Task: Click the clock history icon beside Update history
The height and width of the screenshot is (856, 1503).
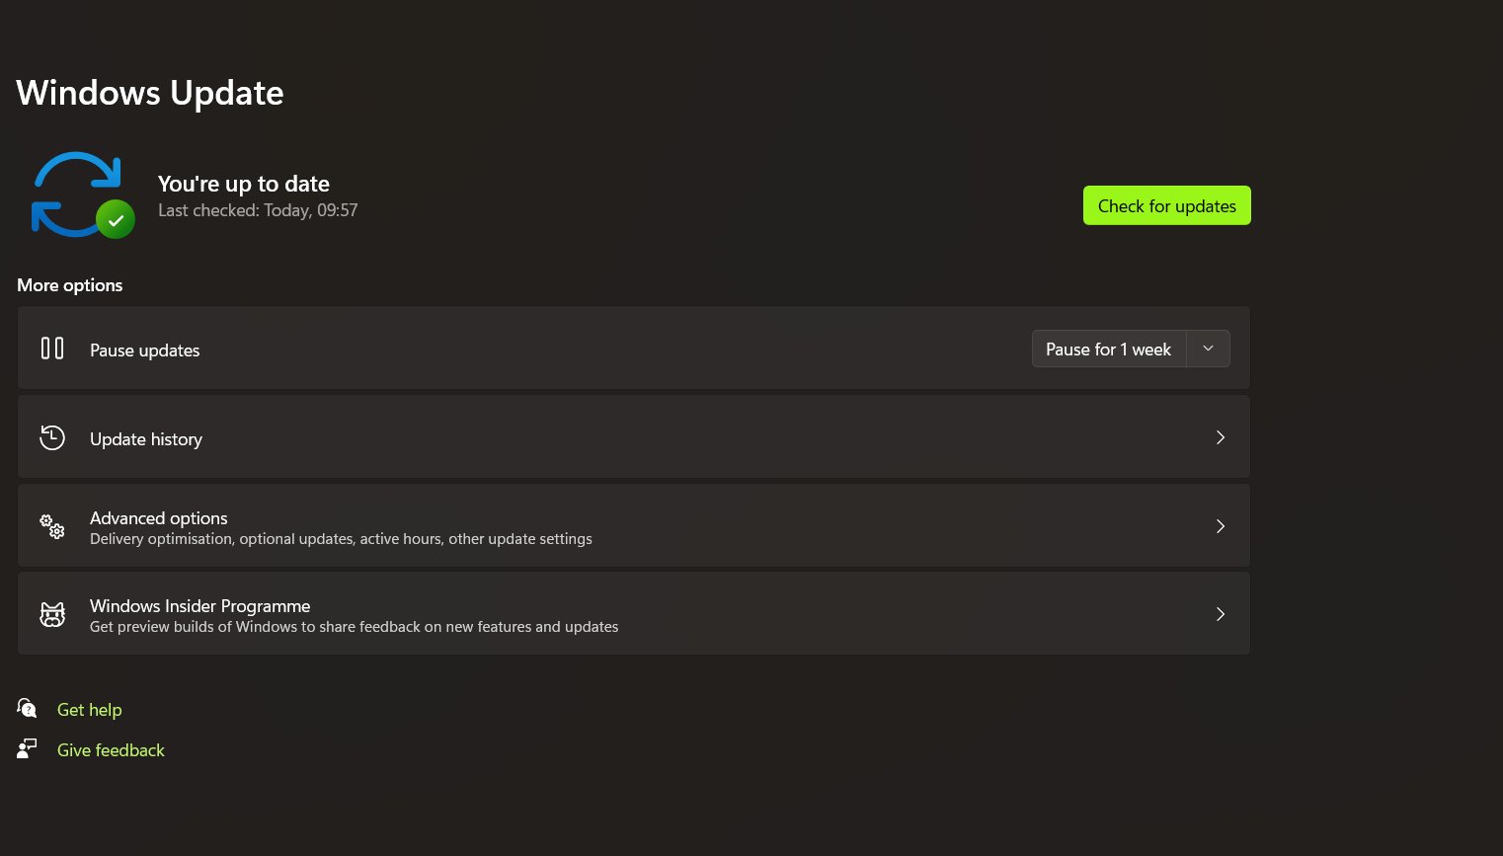Action: point(52,437)
